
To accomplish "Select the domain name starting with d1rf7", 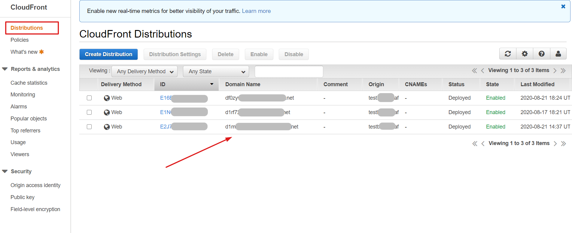I will coord(258,112).
